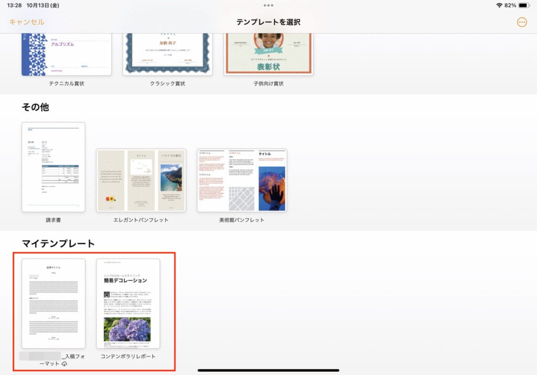Choose the クラシック賞状 certificate thumbnail
This screenshot has width=537, height=375.
[x=167, y=54]
